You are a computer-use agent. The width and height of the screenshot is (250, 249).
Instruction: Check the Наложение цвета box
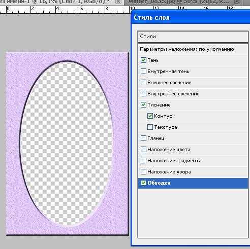click(143, 150)
